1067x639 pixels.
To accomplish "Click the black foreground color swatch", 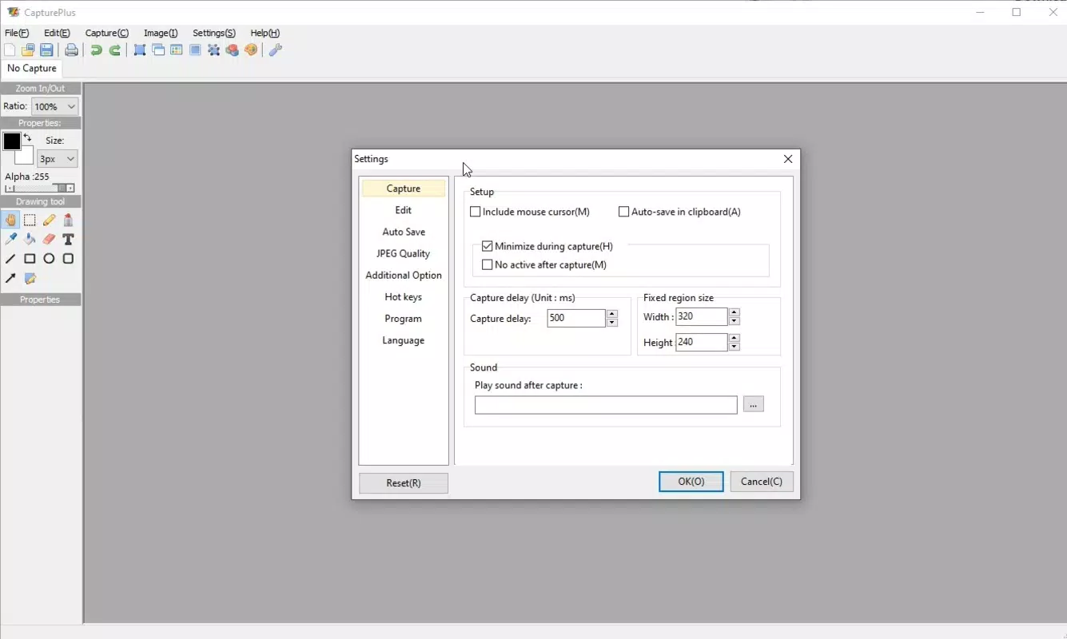I will (x=12, y=142).
